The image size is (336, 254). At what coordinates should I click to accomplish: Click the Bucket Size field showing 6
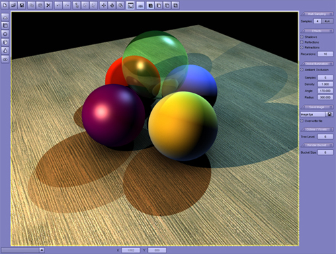pyautogui.click(x=325, y=153)
